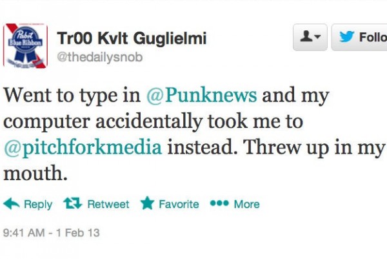Click the Retweet text label
The width and height of the screenshot is (387, 259).
[x=108, y=204]
